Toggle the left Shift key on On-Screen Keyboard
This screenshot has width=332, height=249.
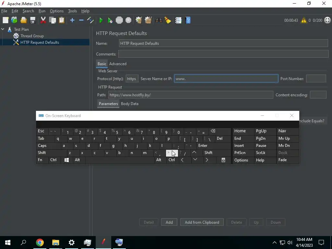52,153
